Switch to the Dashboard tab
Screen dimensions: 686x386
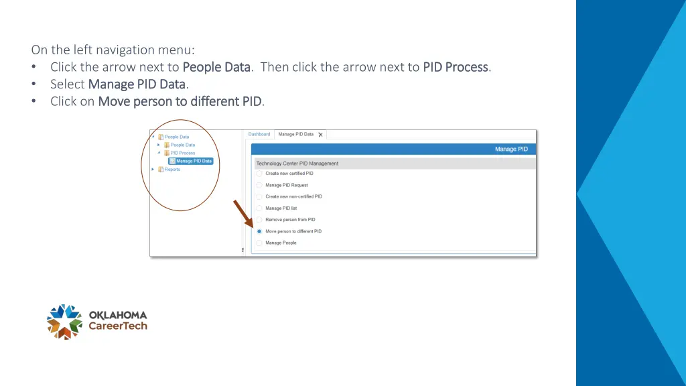[259, 134]
